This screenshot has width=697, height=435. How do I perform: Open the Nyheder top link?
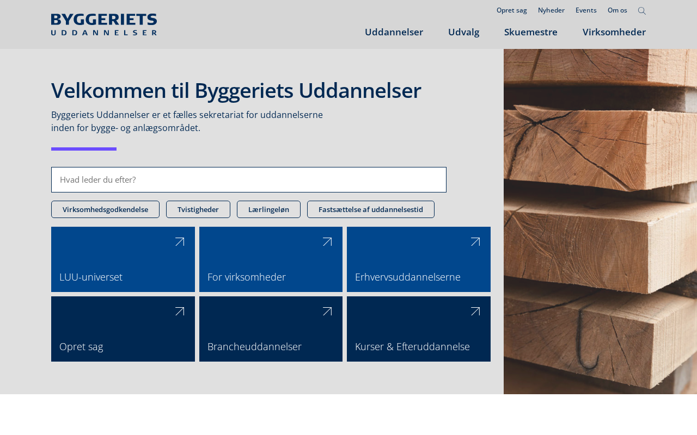point(551,10)
